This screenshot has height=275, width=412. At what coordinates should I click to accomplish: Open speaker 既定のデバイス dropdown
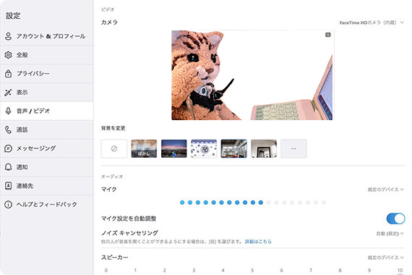tap(386, 258)
